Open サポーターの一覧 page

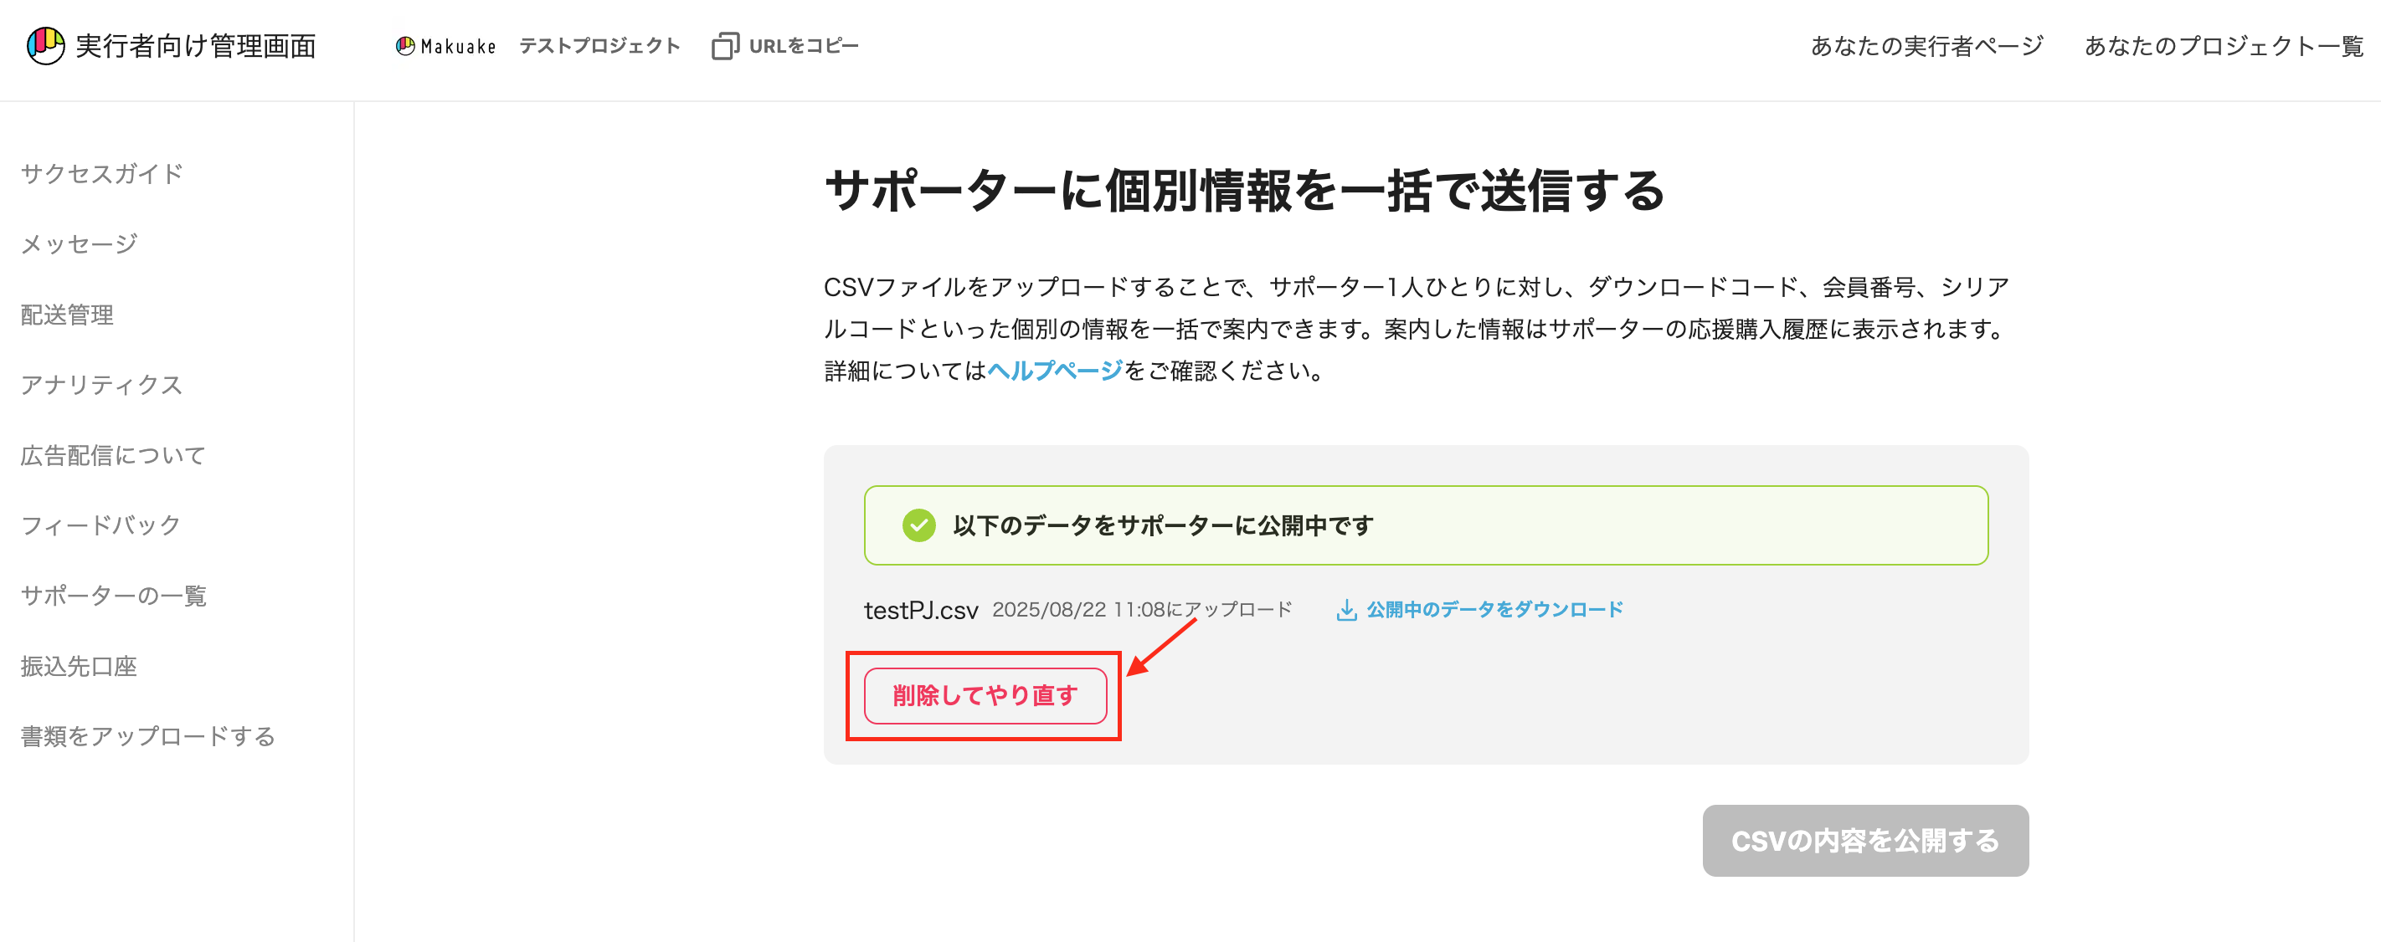coord(113,595)
